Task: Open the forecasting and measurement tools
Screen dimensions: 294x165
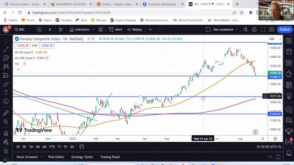Action: click(6, 75)
